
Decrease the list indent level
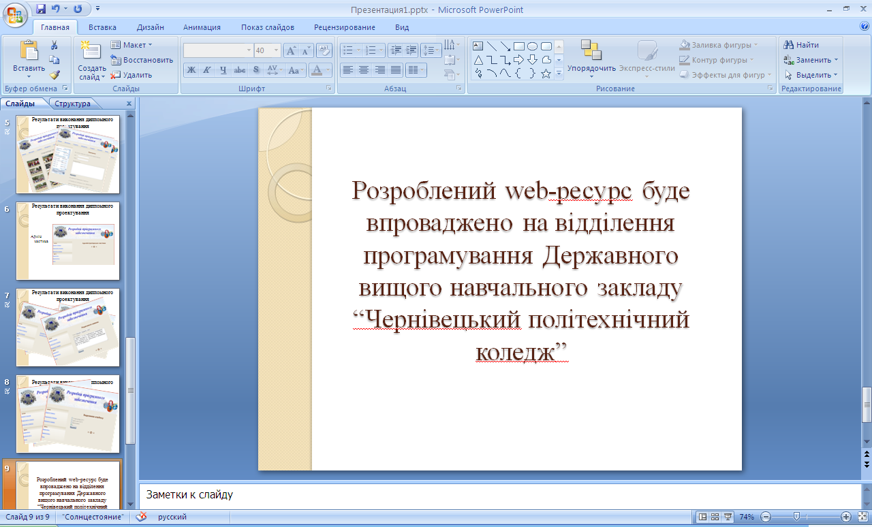(396, 50)
